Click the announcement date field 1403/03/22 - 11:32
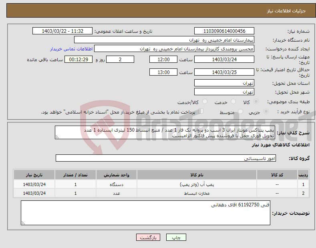Screen dimensions: 316x248 coord(62,31)
